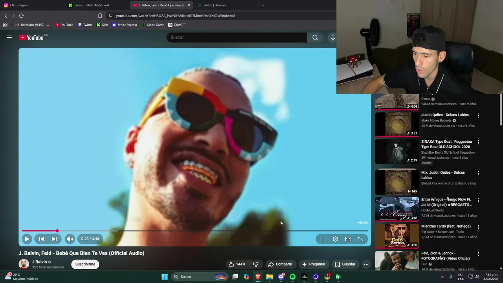Dislike the video
503x283 pixels.
pyautogui.click(x=256, y=264)
